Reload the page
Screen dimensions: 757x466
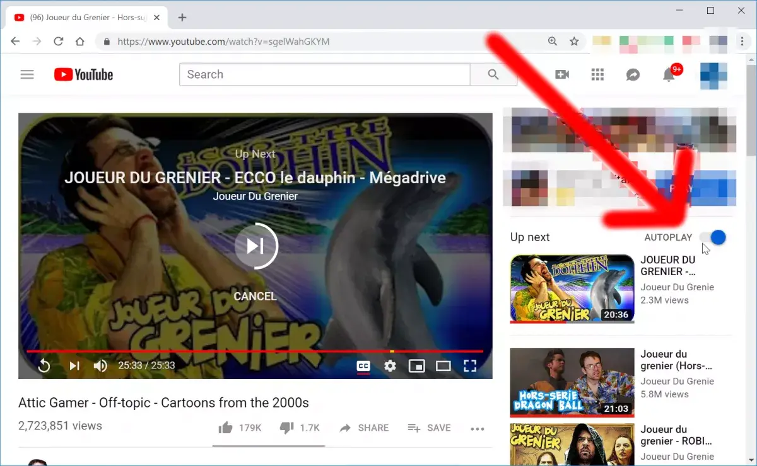pos(59,42)
